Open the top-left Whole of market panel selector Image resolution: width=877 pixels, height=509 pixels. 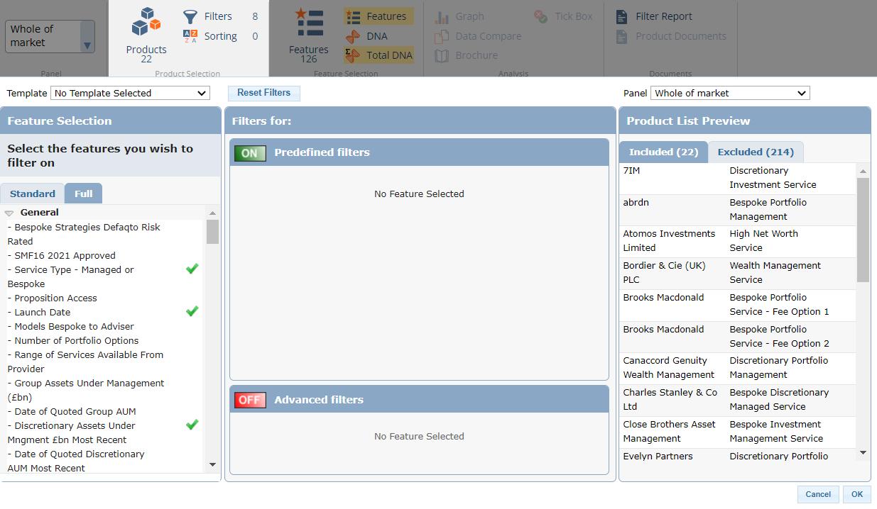tap(50, 36)
